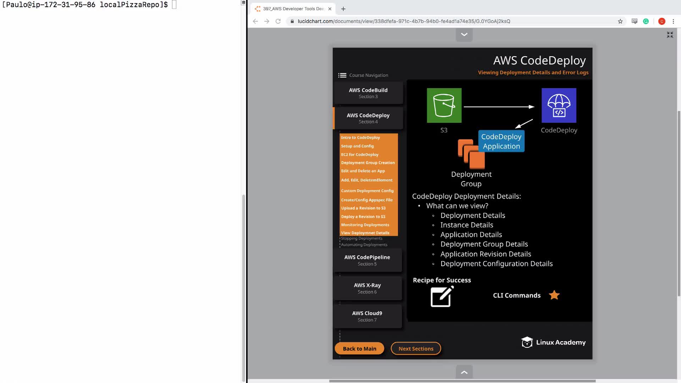Open the AWS CodePipeline Section 5 item
This screenshot has height=383, width=681.
pyautogui.click(x=367, y=260)
